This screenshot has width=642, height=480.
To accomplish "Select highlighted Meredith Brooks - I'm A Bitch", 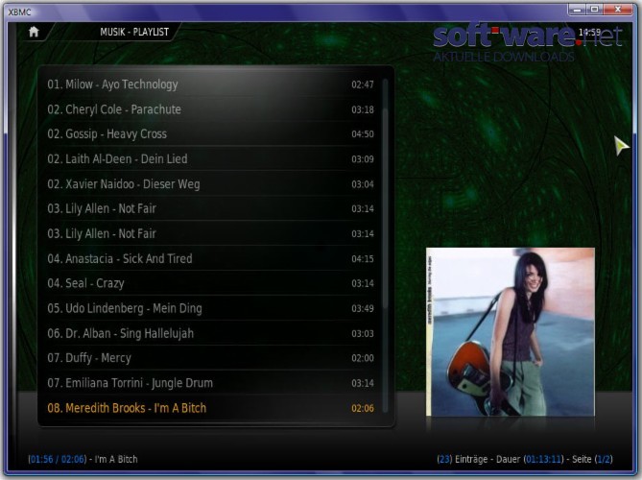I will [210, 408].
